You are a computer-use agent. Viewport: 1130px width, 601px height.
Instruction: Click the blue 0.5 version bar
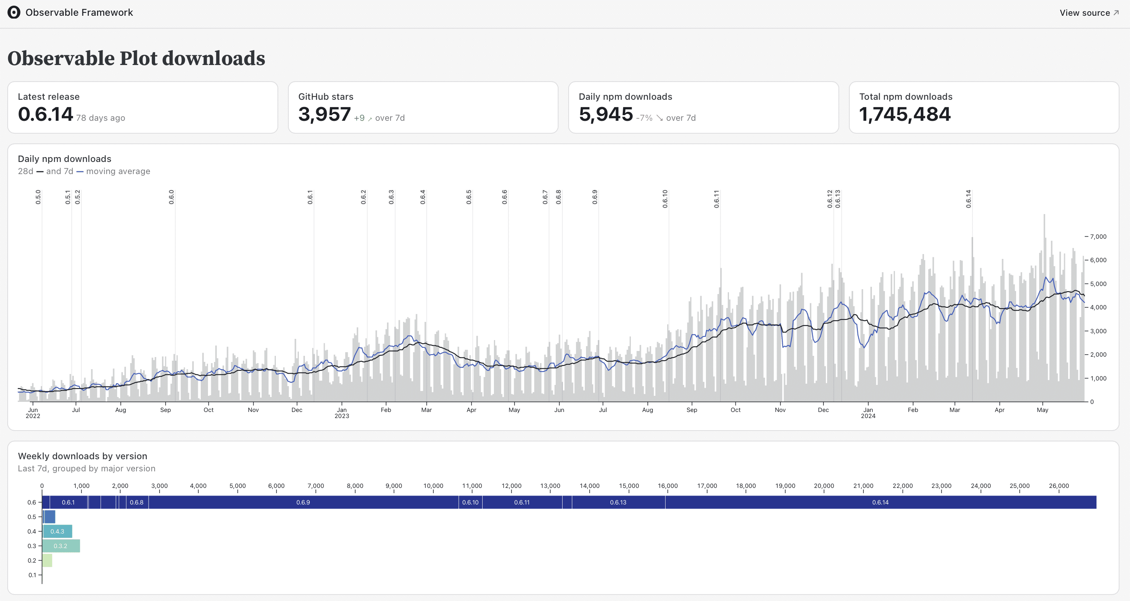point(50,517)
